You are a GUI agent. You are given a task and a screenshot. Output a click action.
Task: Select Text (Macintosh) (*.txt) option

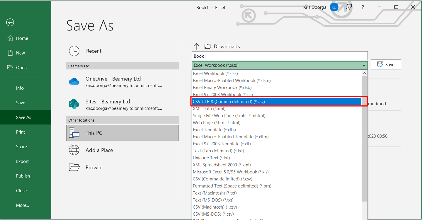277,193
